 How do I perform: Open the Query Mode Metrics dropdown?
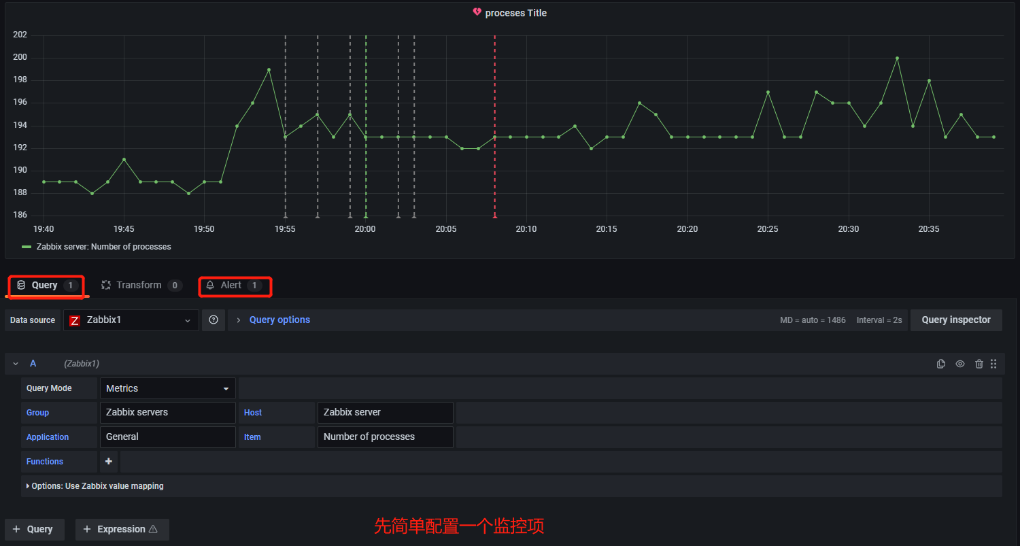(x=168, y=388)
